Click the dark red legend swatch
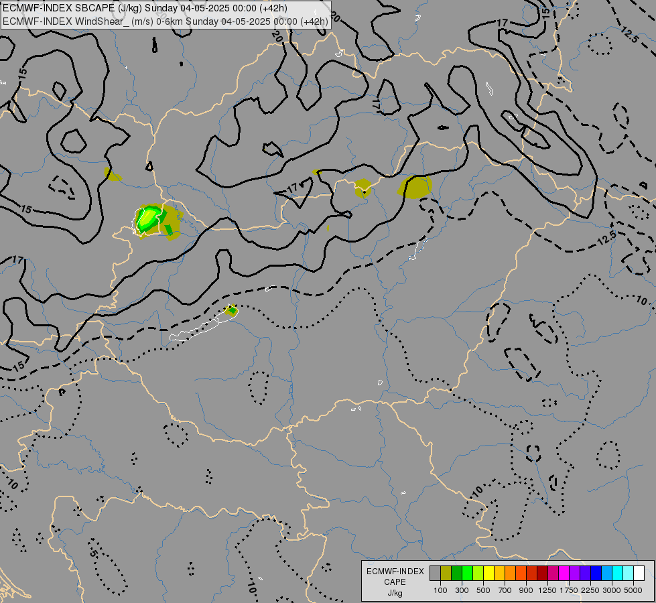This screenshot has width=656, height=603. (542, 573)
